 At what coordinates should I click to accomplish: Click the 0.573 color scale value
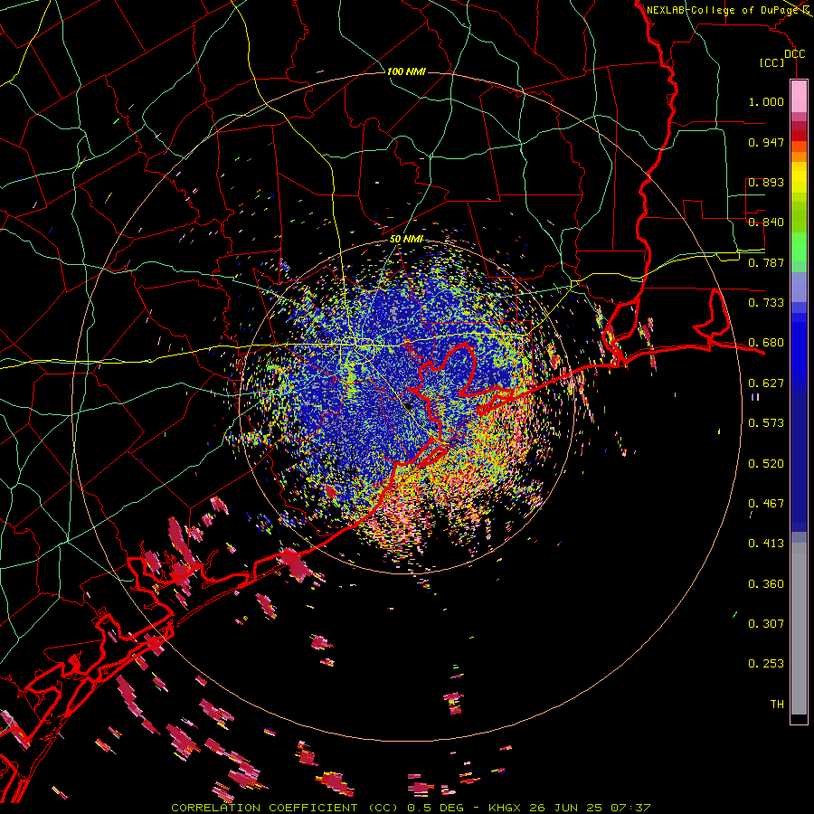(766, 423)
